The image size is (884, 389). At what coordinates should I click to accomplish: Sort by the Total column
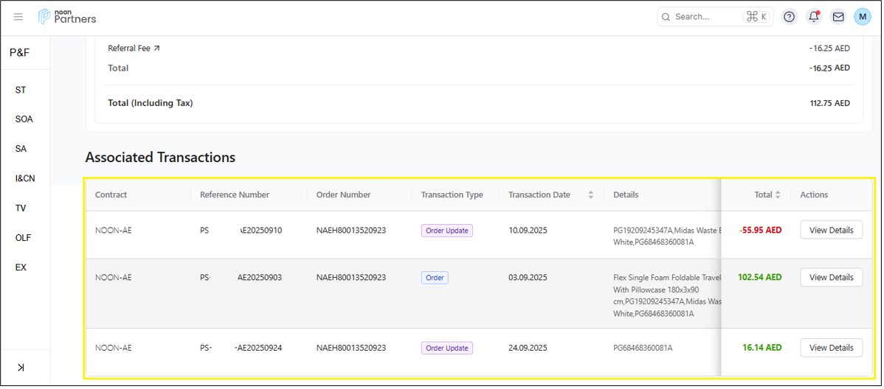[x=777, y=195]
